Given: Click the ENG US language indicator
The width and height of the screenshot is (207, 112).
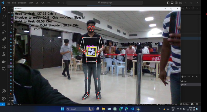Looking at the screenshot, I should [173, 109].
